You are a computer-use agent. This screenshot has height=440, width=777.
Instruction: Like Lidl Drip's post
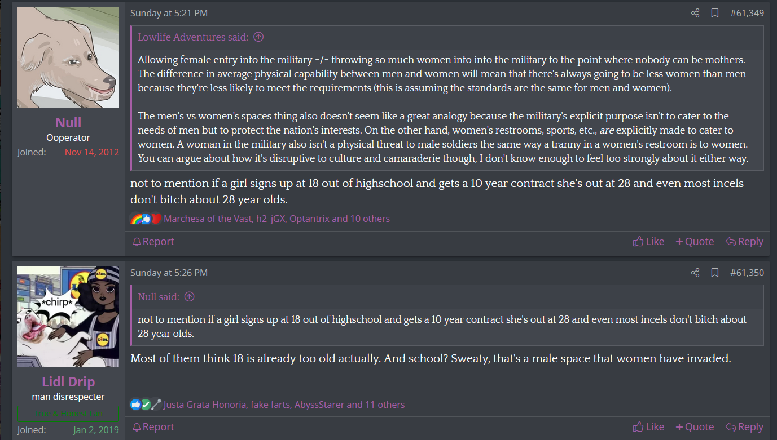(x=648, y=427)
